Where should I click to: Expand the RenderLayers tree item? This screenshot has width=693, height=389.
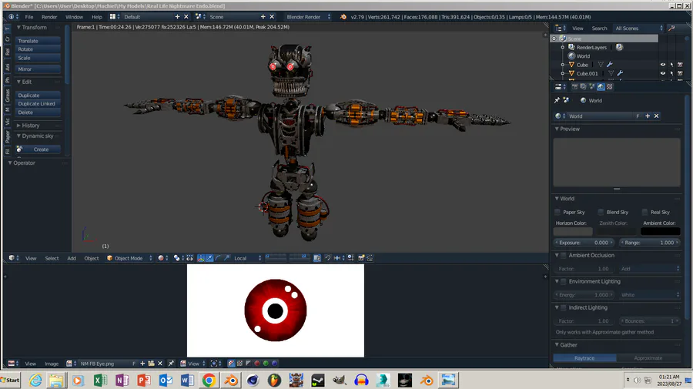coord(563,47)
